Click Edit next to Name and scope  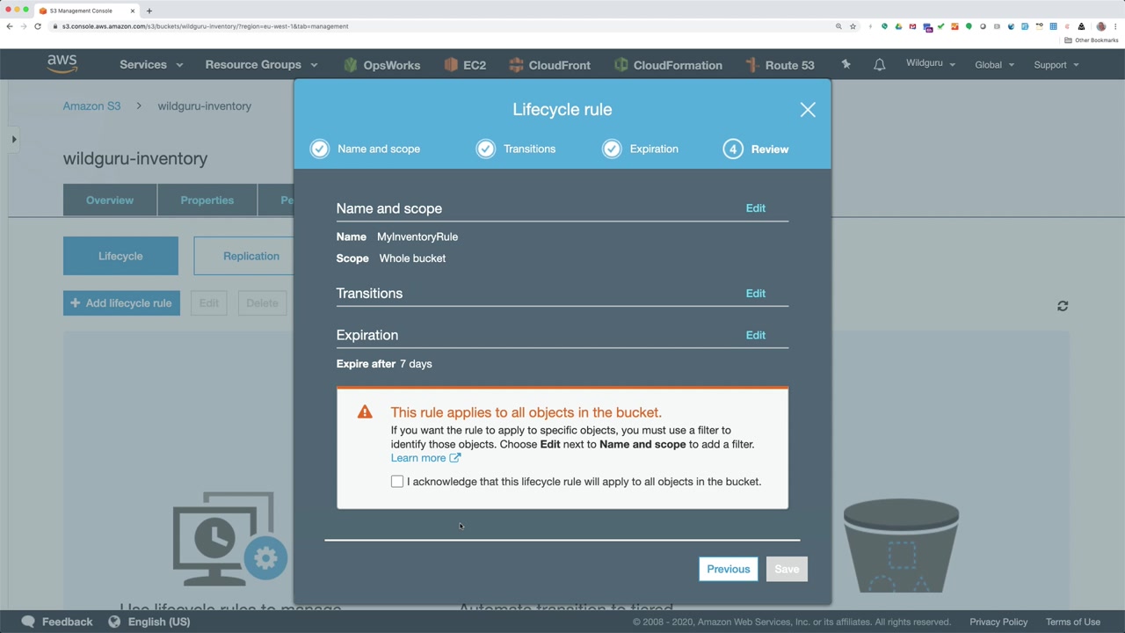click(x=756, y=208)
